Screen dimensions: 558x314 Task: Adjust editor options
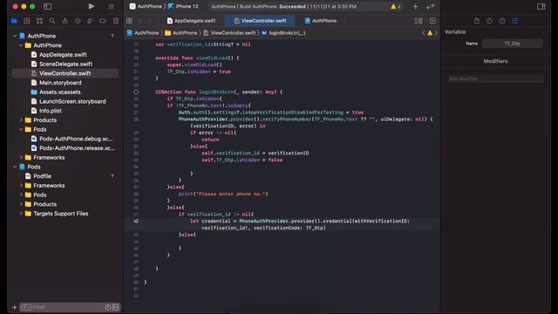tap(418, 21)
